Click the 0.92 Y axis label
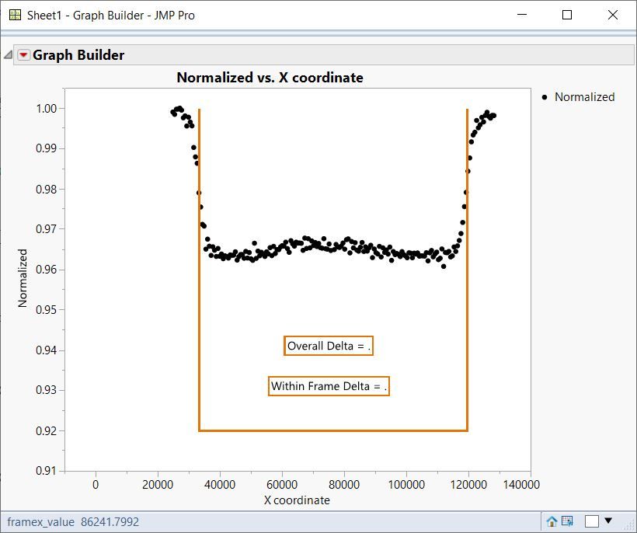The image size is (637, 533). tap(47, 430)
